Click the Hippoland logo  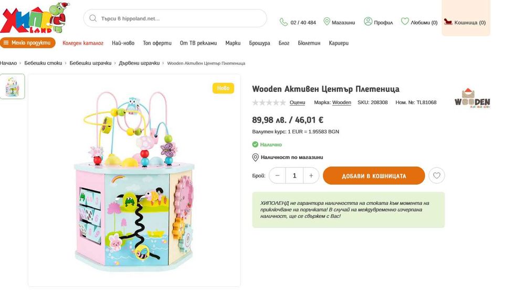34,18
